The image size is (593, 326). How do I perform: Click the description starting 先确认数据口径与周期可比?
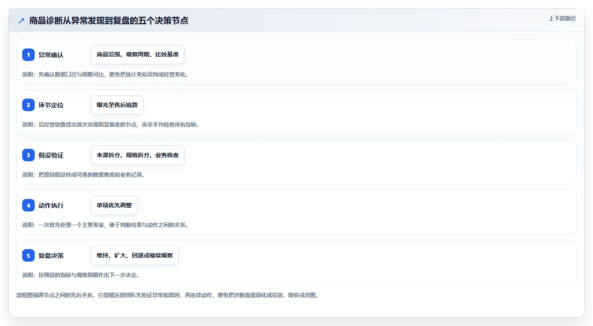pyautogui.click(x=105, y=74)
